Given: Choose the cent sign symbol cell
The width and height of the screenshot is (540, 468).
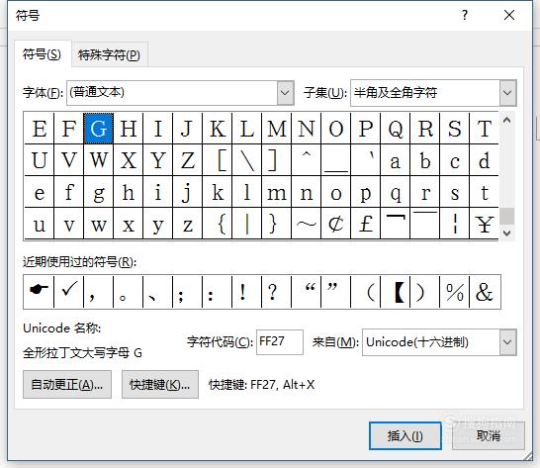Looking at the screenshot, I should (x=336, y=224).
